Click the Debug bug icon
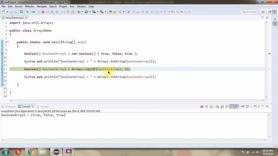The height and width of the screenshot is (156, 278). tap(79, 12)
